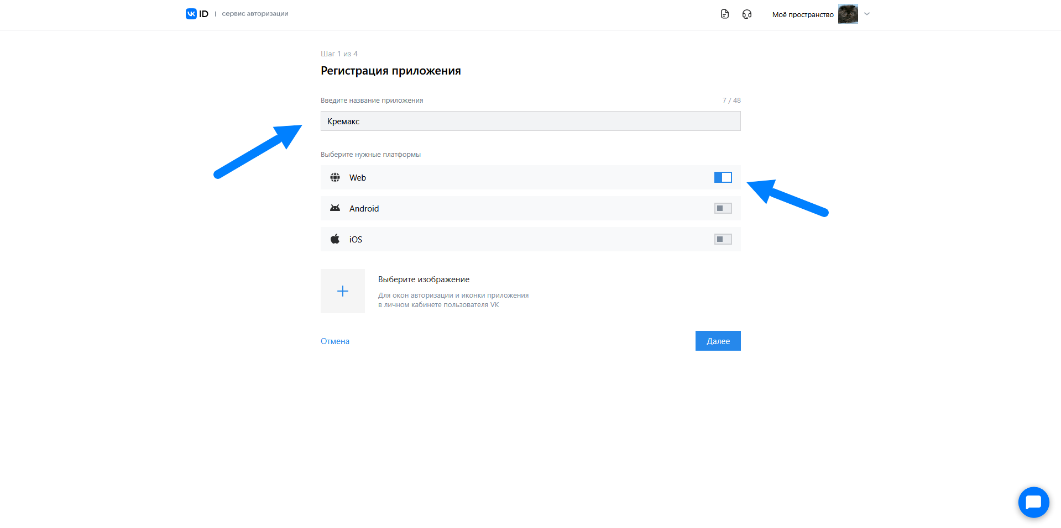Image resolution: width=1061 pixels, height=528 pixels.
Task: Click "сервис авторизации" header text
Action: click(255, 14)
